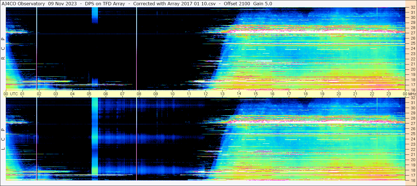Image resolution: width=417 pixels, height=186 pixels.
Task: Select the 32 MHz label in upper panel
Action: point(413,7)
